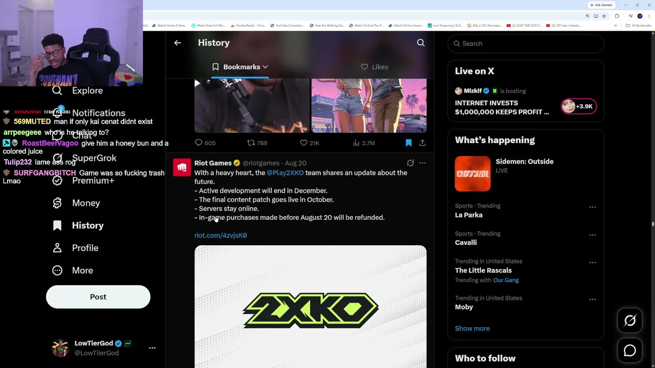Open the Fear the Walking Dead bookmark

tap(326, 26)
